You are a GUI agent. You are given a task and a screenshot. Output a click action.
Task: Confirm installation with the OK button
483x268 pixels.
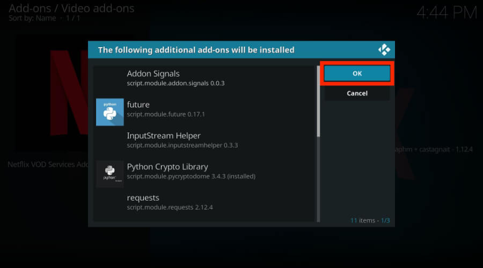pyautogui.click(x=357, y=73)
